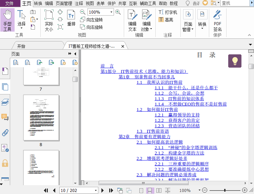Open the 前言 contents link
The image size is (254, 194).
(107, 66)
